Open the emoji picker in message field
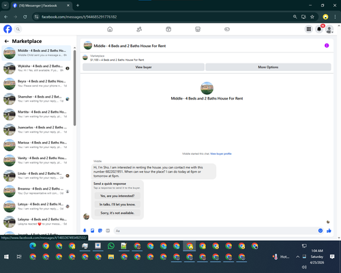Screen dimensions: 341x273 click(321, 231)
